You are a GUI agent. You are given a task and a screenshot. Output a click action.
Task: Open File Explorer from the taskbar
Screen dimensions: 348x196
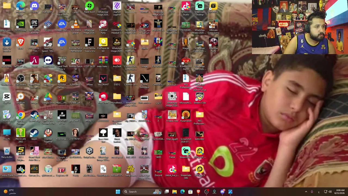[x=175, y=192]
